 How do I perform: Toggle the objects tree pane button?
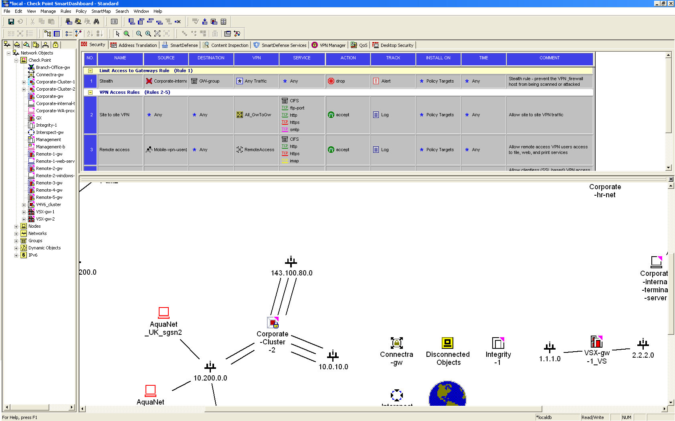[48, 34]
